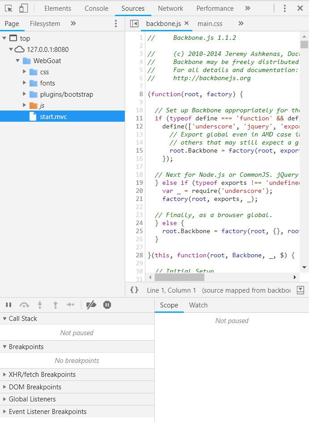
Task: Click the cloud domain icon
Action: pyautogui.click(x=19, y=49)
